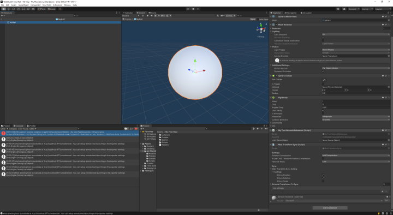This screenshot has width=393, height=215.
Task: Switch to the Game tab
Action: (x=152, y=13)
